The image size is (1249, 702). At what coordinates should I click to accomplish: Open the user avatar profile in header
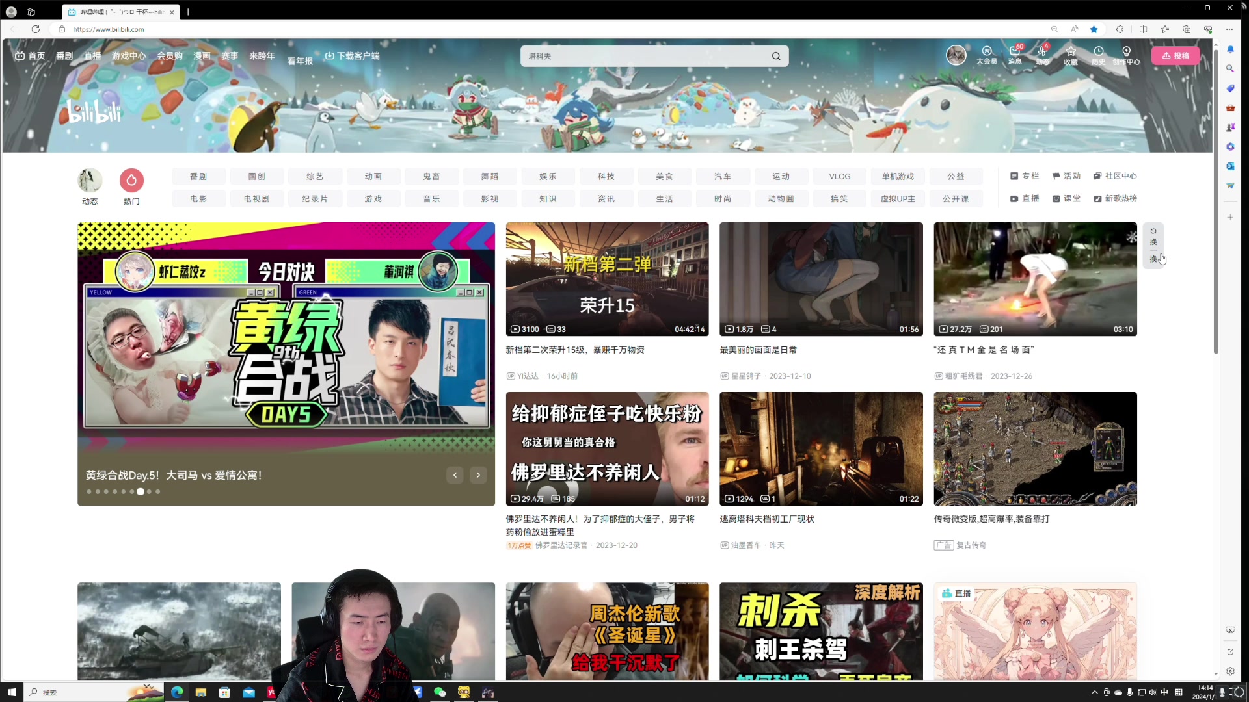tap(956, 55)
